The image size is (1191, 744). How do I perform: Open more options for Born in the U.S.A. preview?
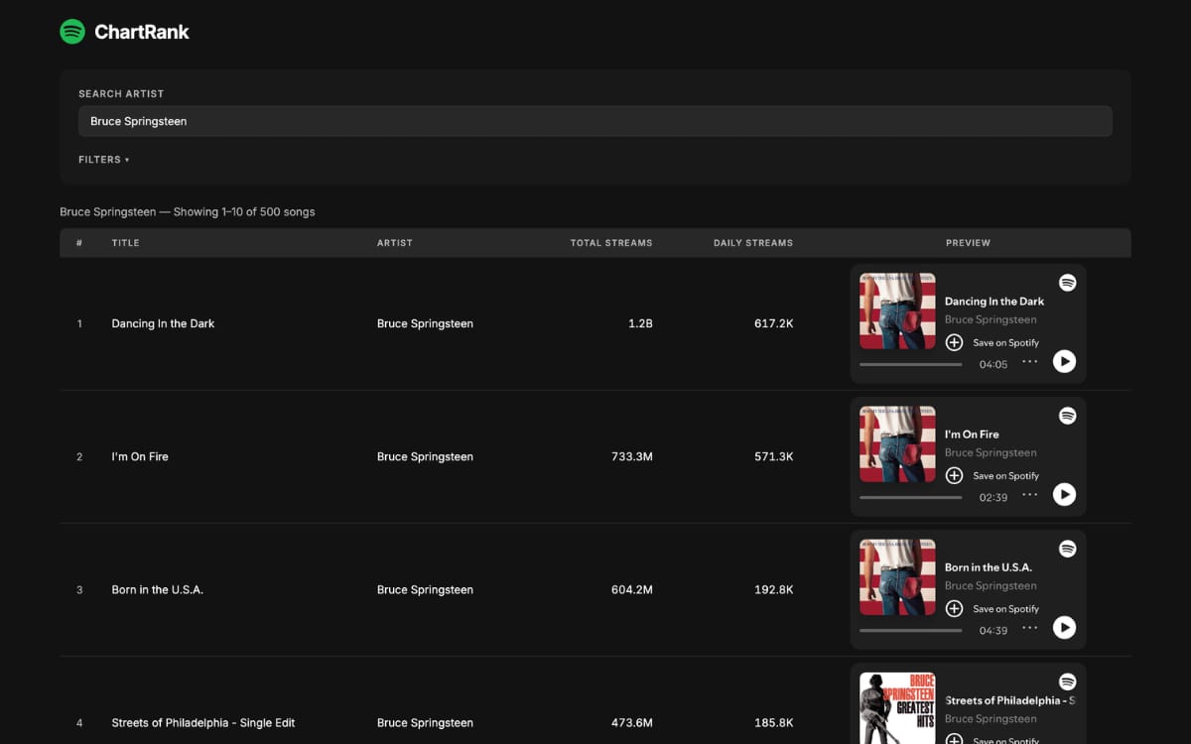(1030, 627)
